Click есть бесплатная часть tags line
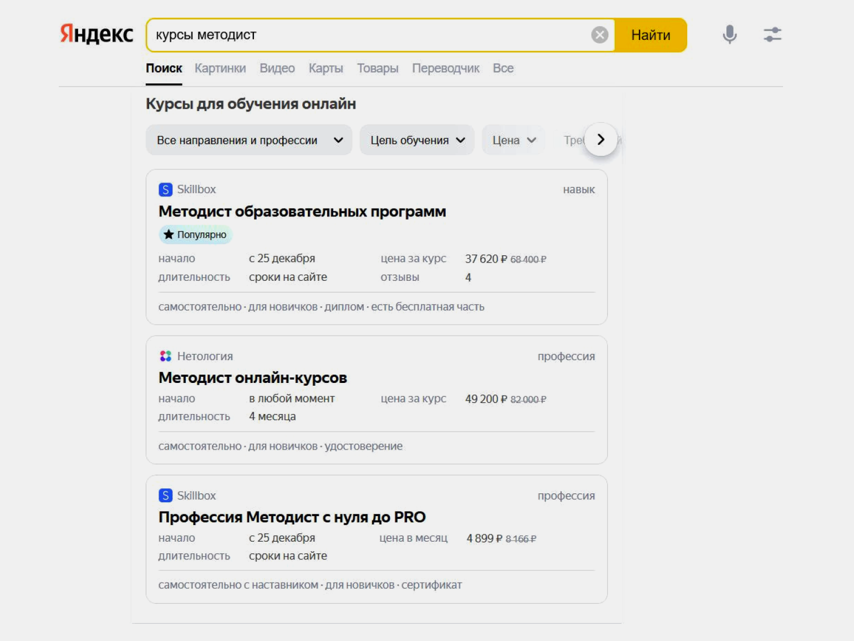854x641 pixels. pyautogui.click(x=321, y=307)
